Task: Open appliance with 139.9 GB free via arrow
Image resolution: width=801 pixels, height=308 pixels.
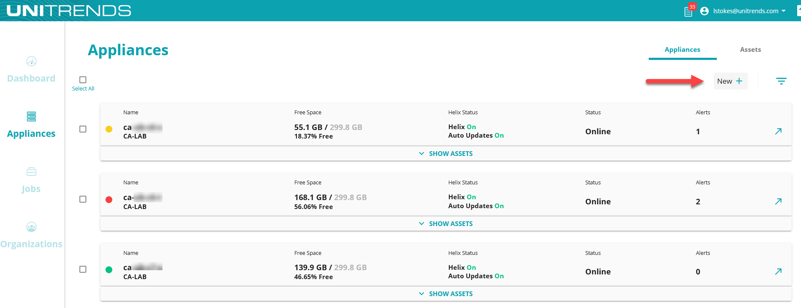Action: coord(778,271)
